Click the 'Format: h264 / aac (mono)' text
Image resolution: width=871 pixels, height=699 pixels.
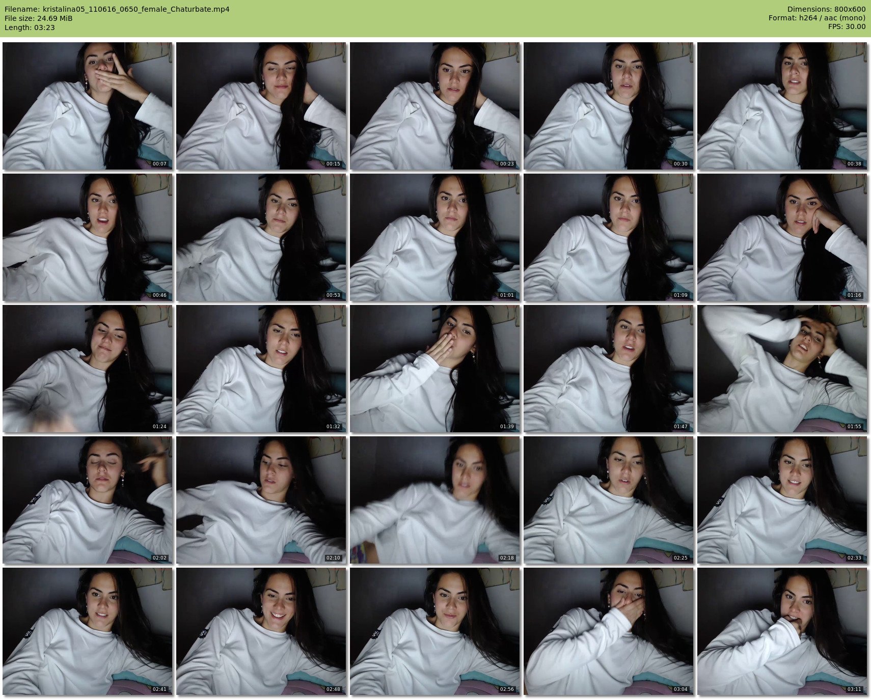[x=817, y=18]
